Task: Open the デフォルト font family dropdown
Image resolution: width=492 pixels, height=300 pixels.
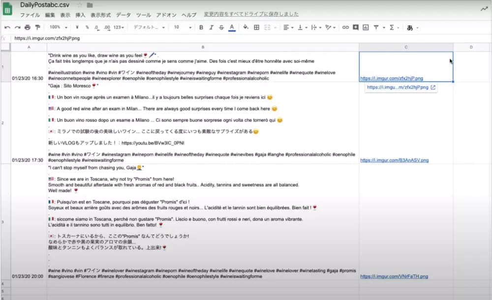Action: point(149,27)
